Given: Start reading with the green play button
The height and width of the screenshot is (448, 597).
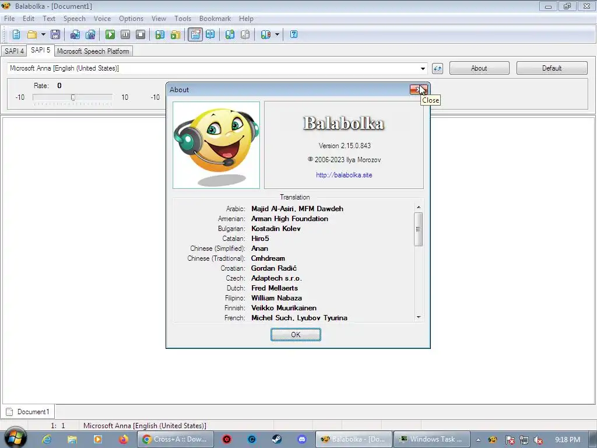Looking at the screenshot, I should coord(110,34).
